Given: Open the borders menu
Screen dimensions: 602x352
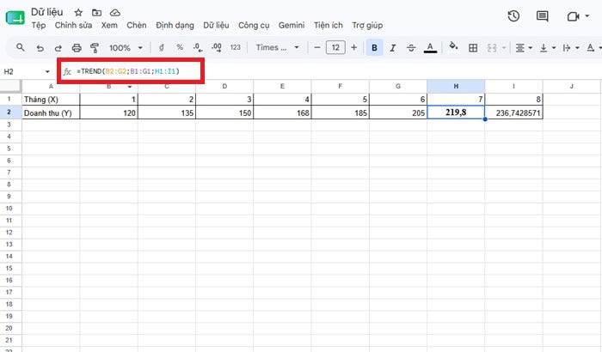Looking at the screenshot, I should (x=473, y=48).
